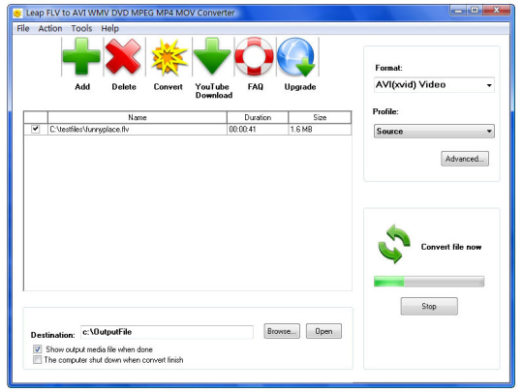
Task: Click the app icon in the title bar
Action: (x=17, y=14)
